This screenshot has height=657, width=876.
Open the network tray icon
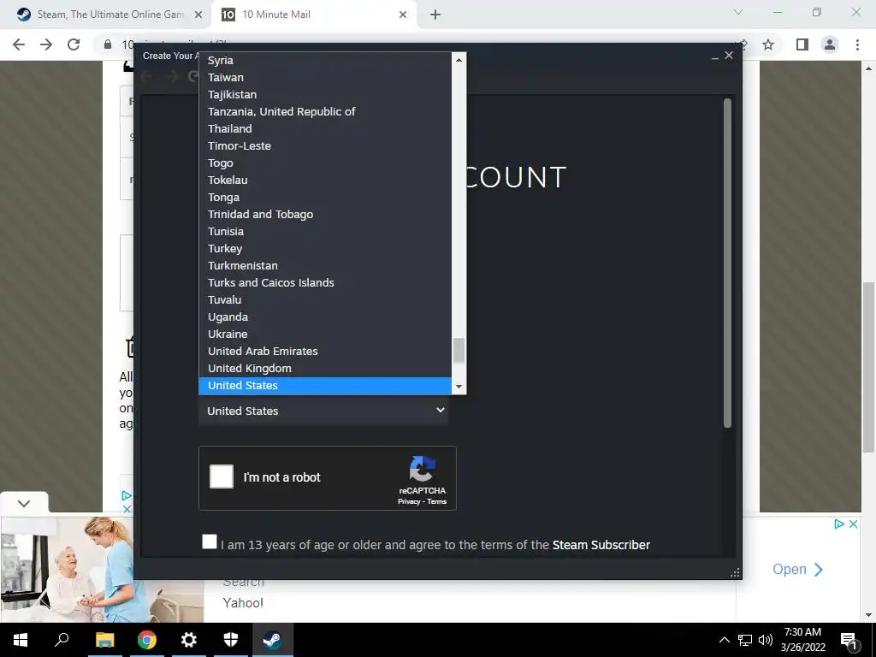(745, 640)
